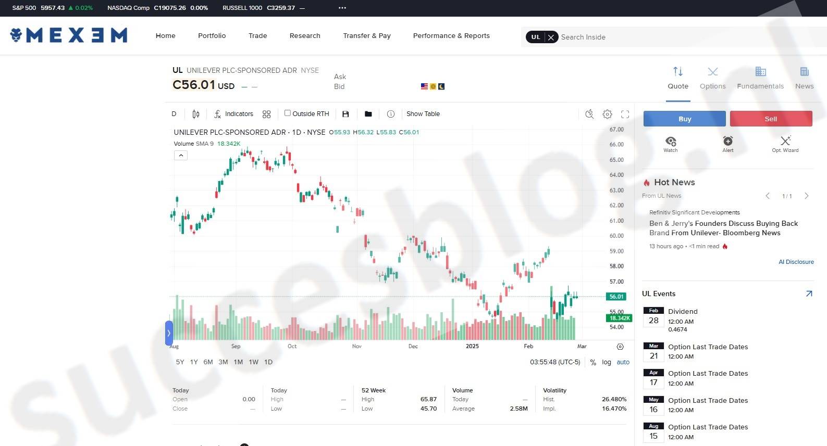This screenshot has width=827, height=446.
Task: Collapse the chart legend with the chevron
Action: (180, 155)
